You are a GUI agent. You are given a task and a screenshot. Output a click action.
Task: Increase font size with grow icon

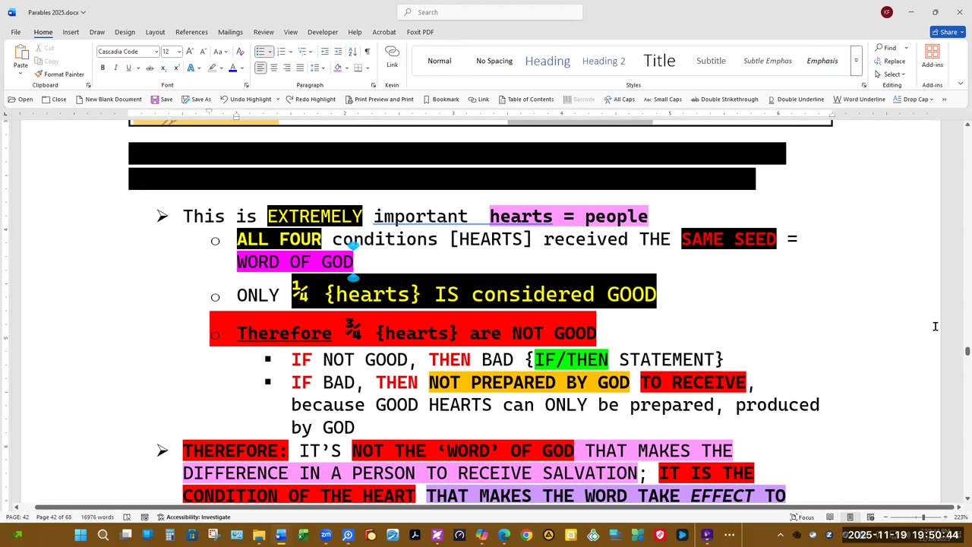[190, 52]
